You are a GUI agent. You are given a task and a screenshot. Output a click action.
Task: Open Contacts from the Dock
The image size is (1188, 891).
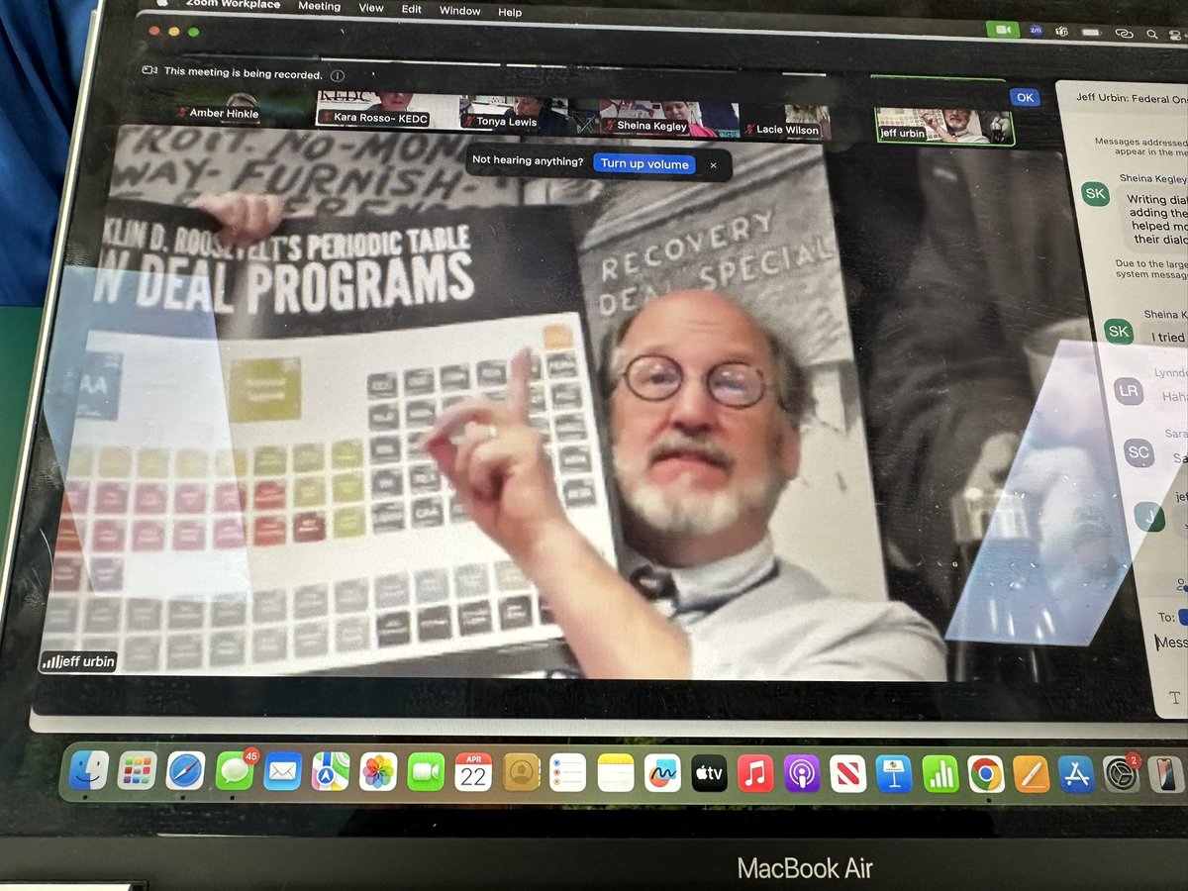click(x=521, y=772)
